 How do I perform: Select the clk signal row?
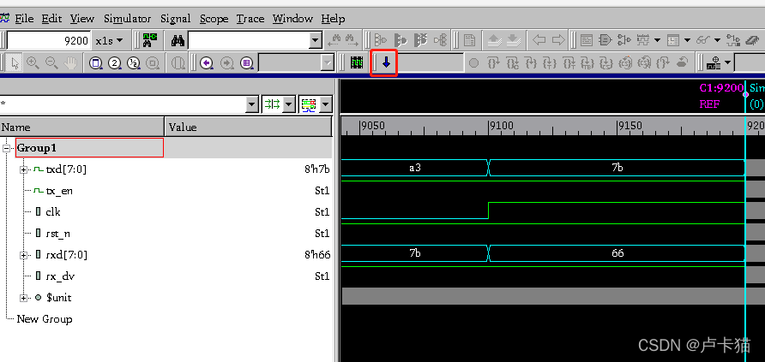(x=53, y=212)
